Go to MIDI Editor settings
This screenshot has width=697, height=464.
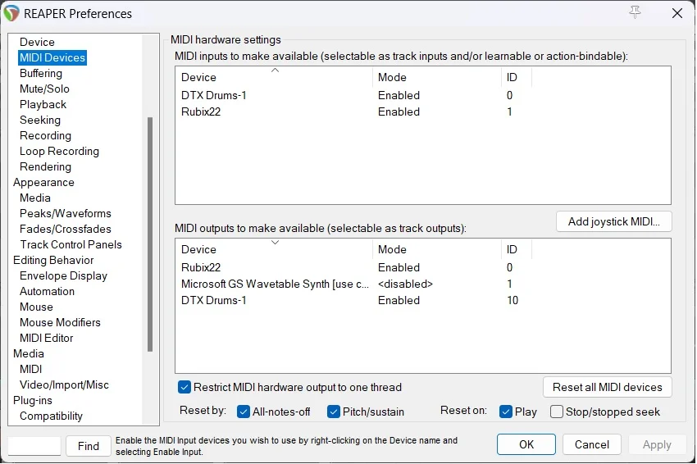point(47,338)
